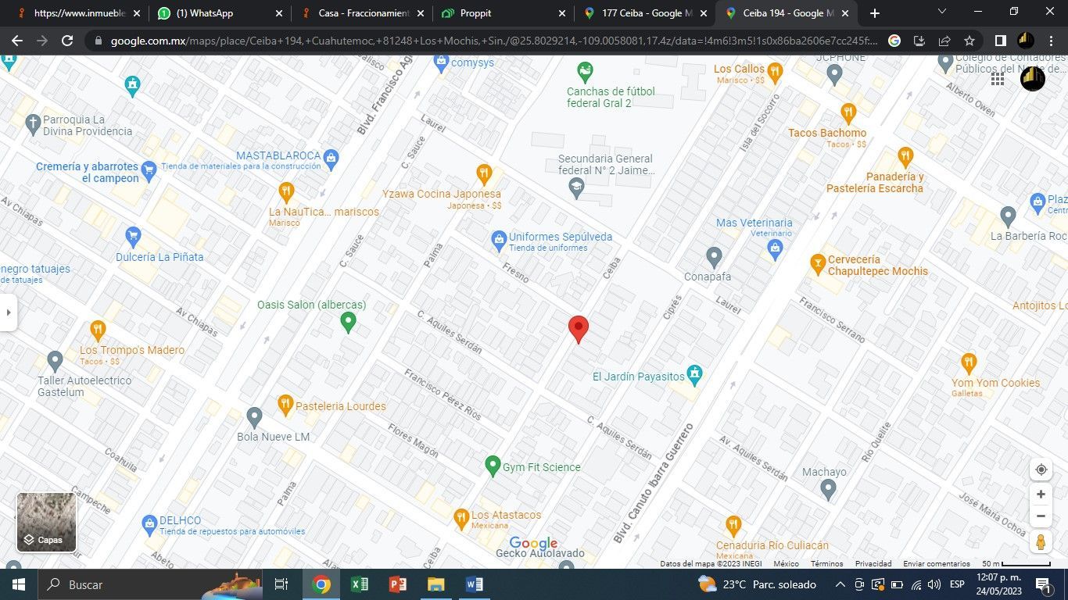Open the Términos link

coord(826,563)
